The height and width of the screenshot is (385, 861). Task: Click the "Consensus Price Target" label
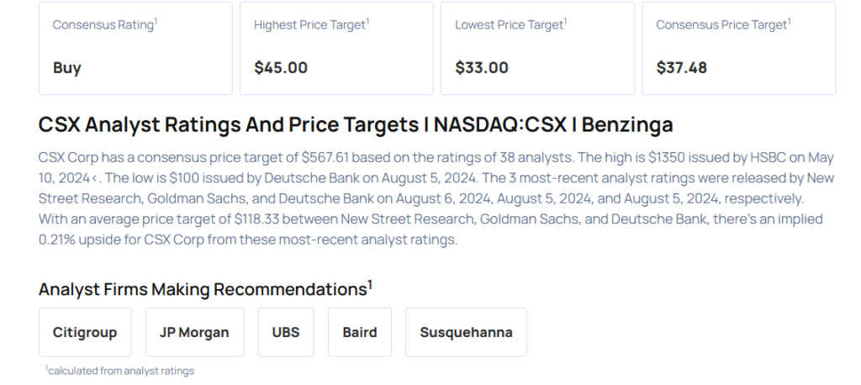pyautogui.click(x=721, y=25)
